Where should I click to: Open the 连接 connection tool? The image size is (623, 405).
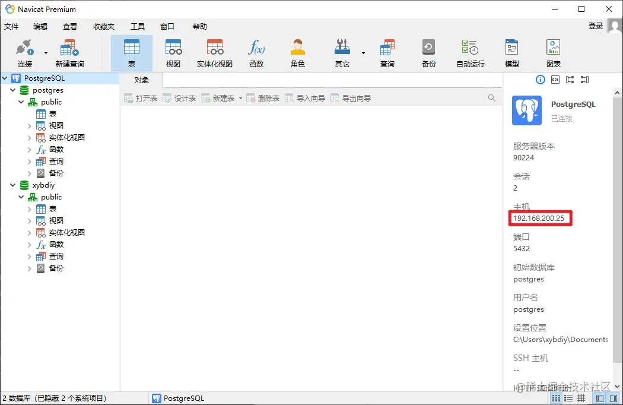click(x=25, y=53)
